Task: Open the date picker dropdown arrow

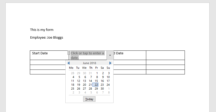Action: tap(110, 55)
